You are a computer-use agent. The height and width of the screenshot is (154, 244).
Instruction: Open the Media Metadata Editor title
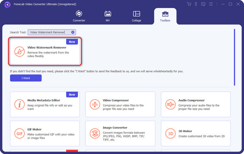click(44, 100)
